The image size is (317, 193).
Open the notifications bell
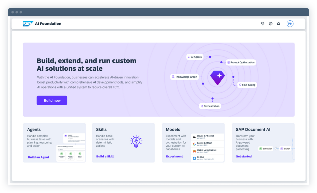tap(278, 23)
